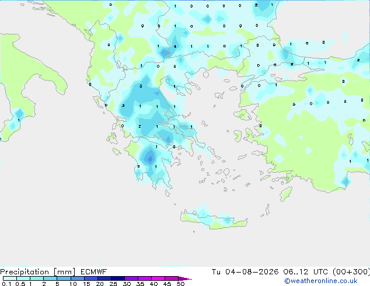This screenshot has width=370, height=286.
Task: Click the '4' precipitation value on the map
Action: 175,47
